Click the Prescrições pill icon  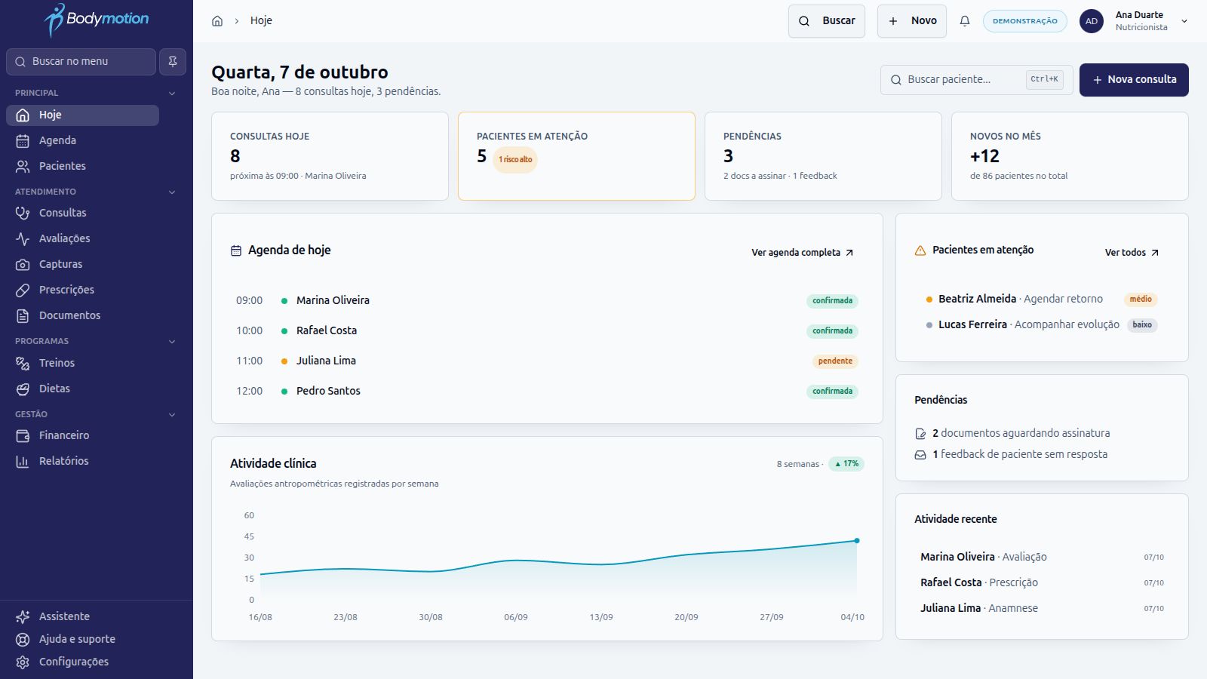pos(23,290)
